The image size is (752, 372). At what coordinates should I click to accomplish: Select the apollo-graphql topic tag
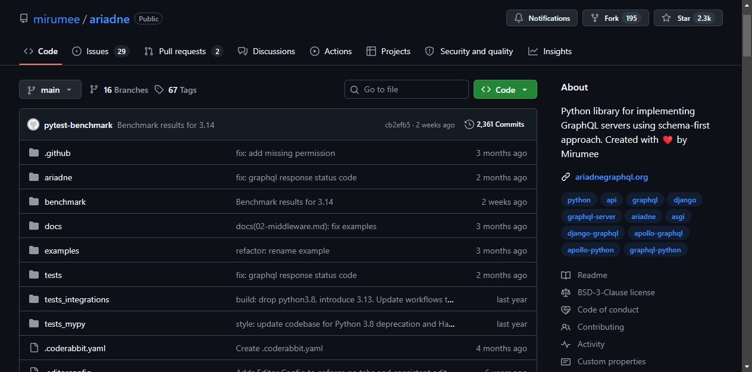[658, 233]
